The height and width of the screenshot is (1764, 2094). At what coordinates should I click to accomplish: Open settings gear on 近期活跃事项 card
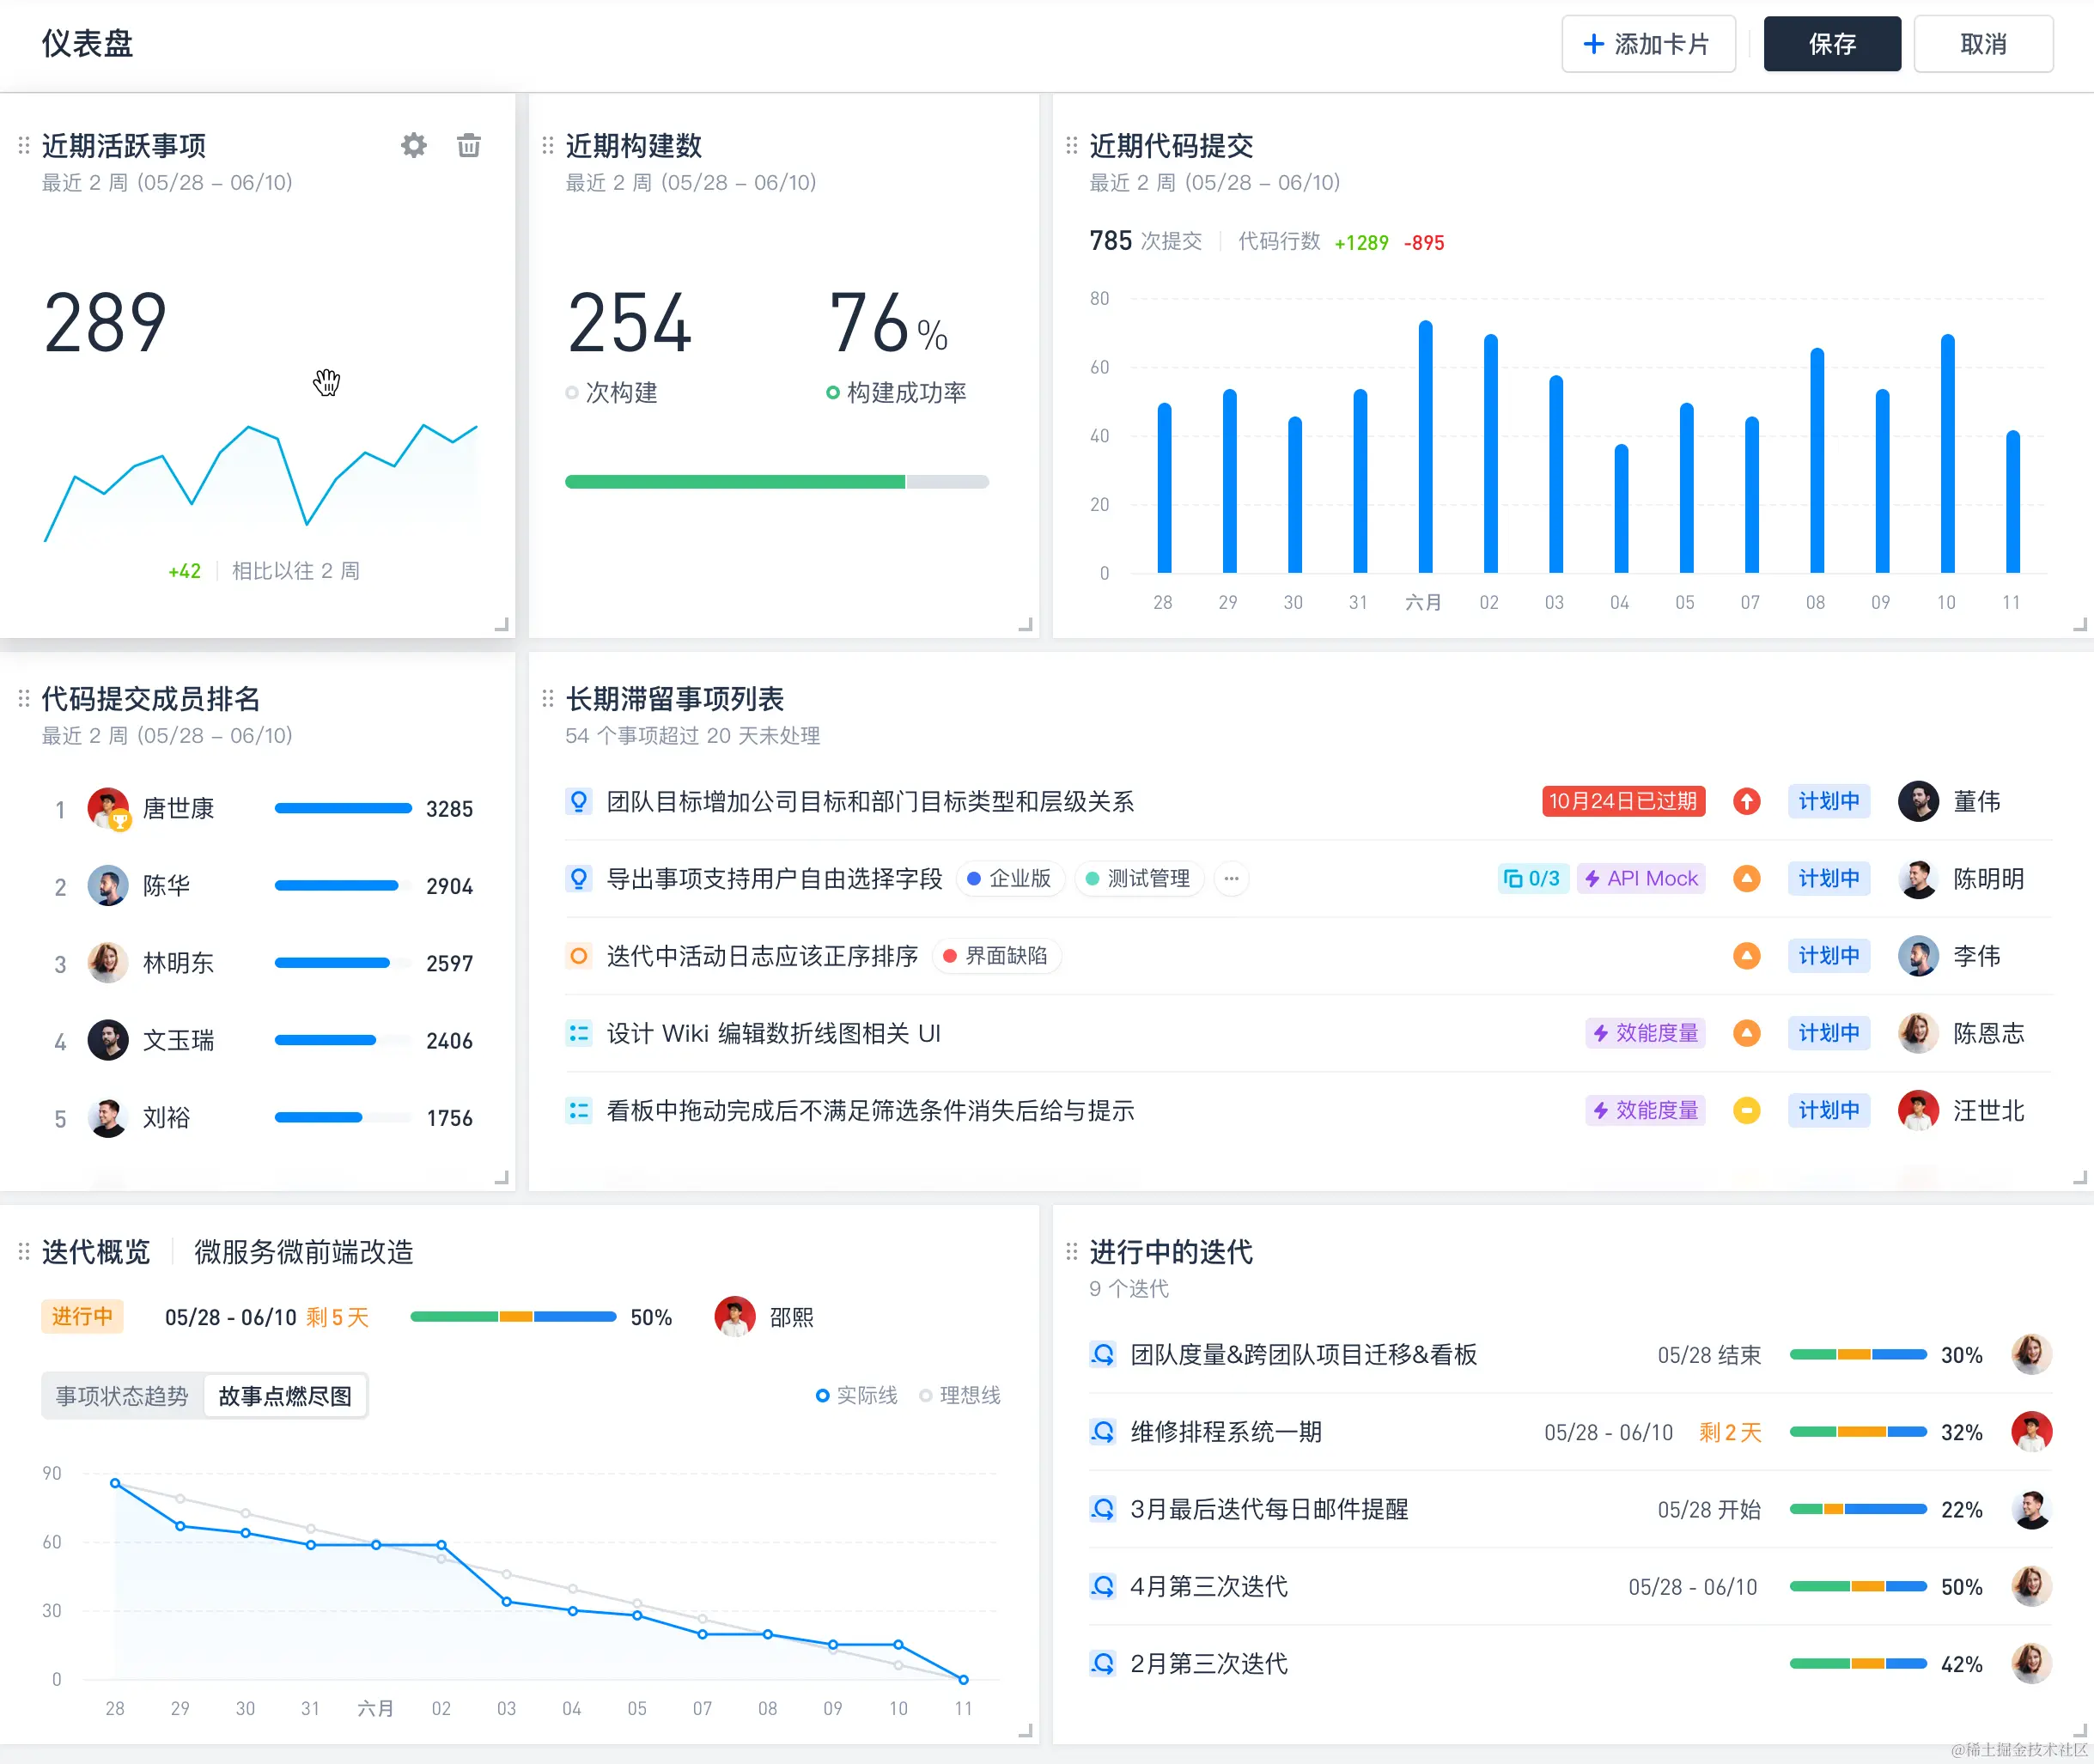pos(413,146)
